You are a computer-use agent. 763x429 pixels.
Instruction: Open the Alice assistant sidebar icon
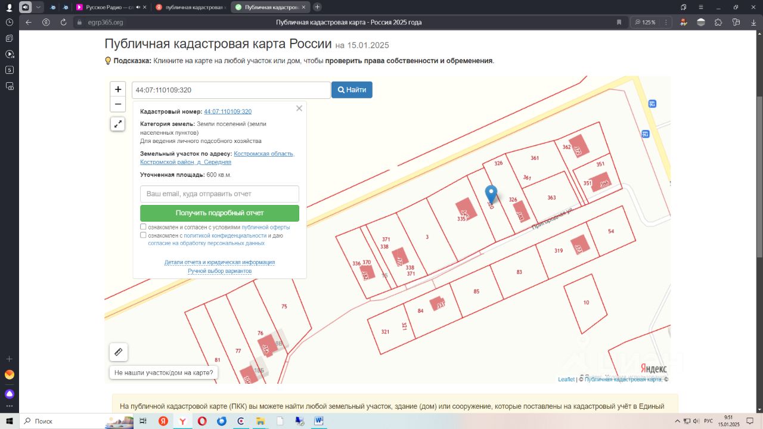pos(9,394)
